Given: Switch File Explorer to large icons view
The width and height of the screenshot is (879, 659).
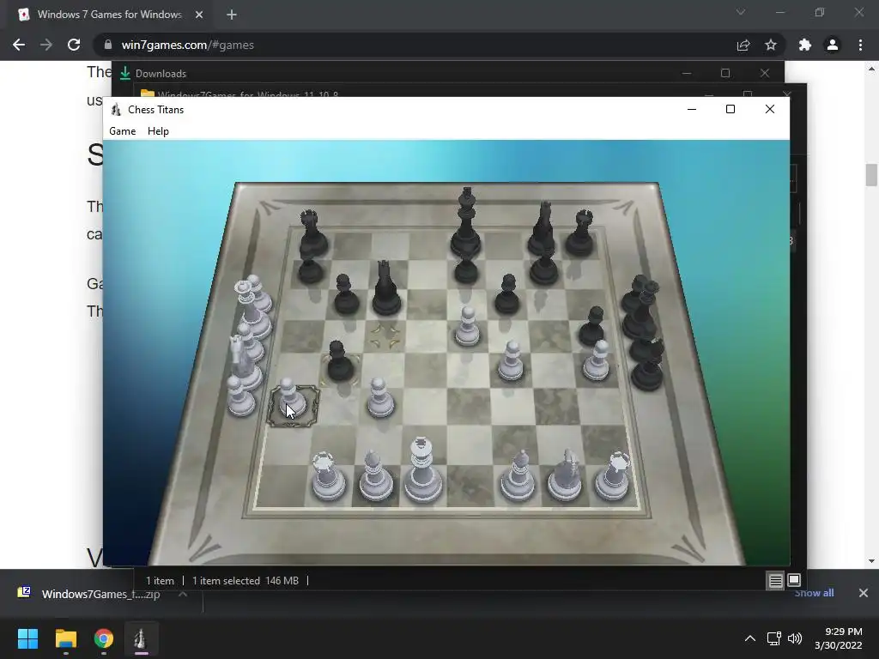Looking at the screenshot, I should [794, 580].
